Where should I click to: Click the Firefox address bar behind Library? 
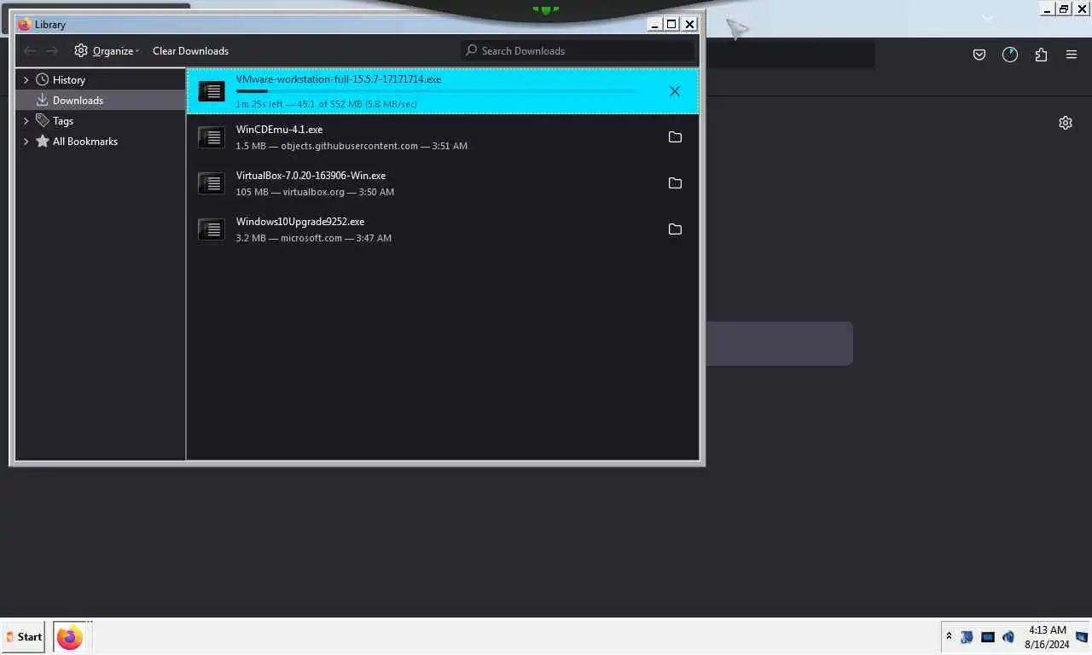(x=789, y=55)
